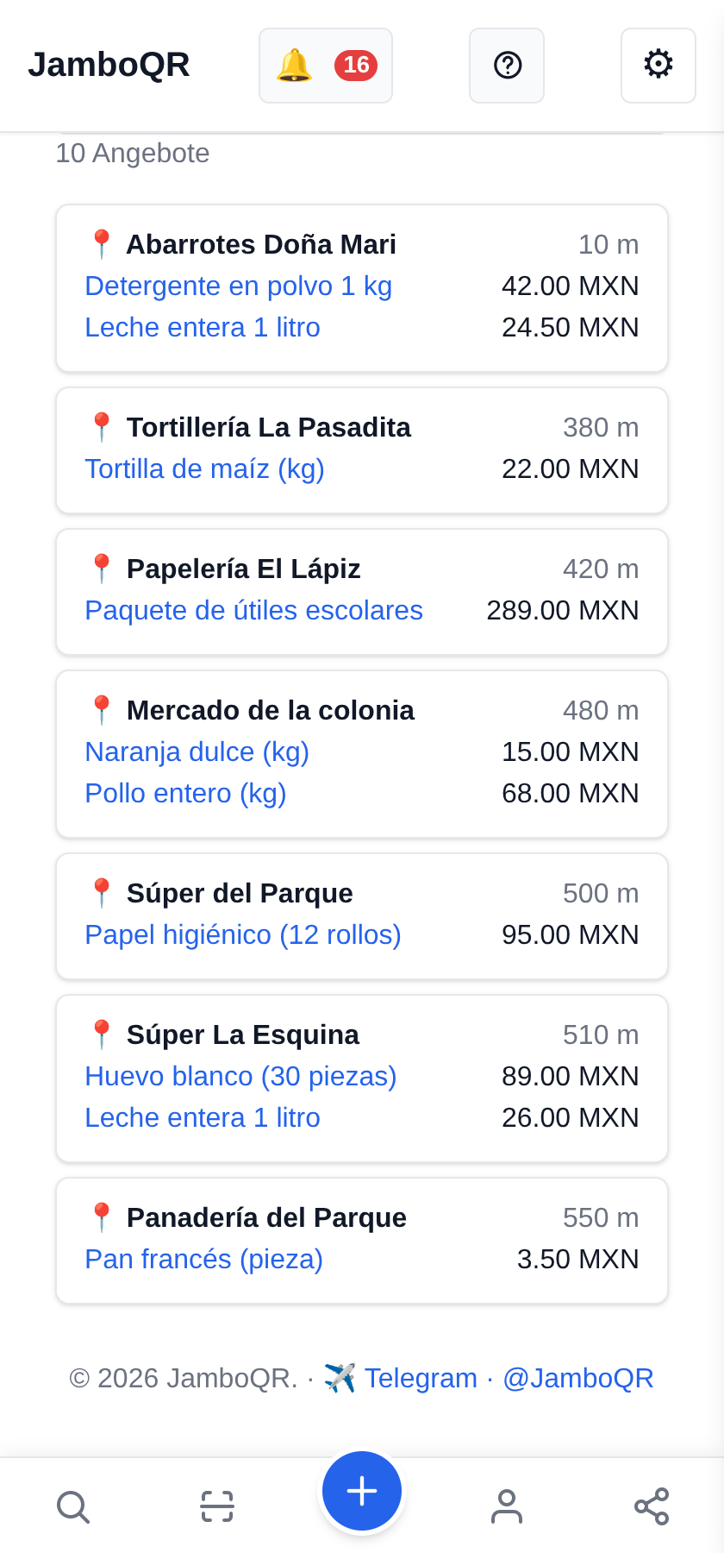Image resolution: width=724 pixels, height=1553 pixels.
Task: Open Detergente en polvo 1 kg offer
Action: point(239,286)
